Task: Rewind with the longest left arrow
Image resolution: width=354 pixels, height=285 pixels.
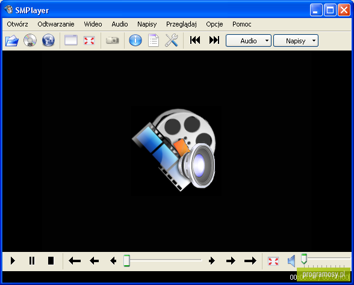Action: (75, 261)
